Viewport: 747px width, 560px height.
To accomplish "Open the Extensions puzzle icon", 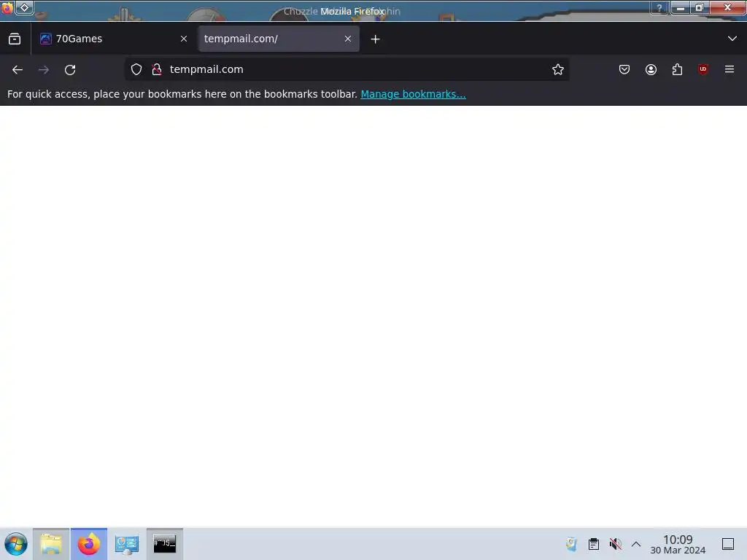I will [677, 69].
